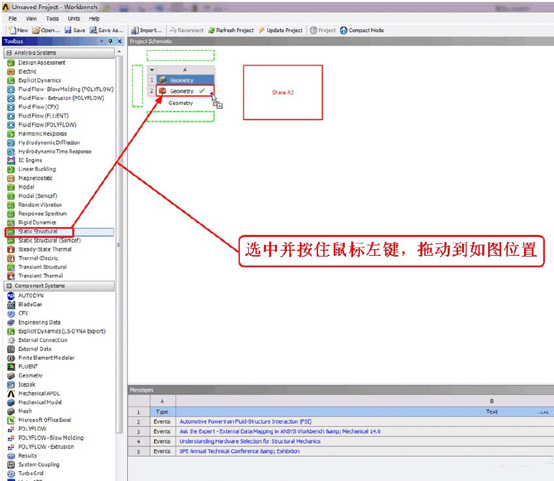The width and height of the screenshot is (554, 481).
Task: Click the Save As toolbar icon
Action: pyautogui.click(x=93, y=30)
